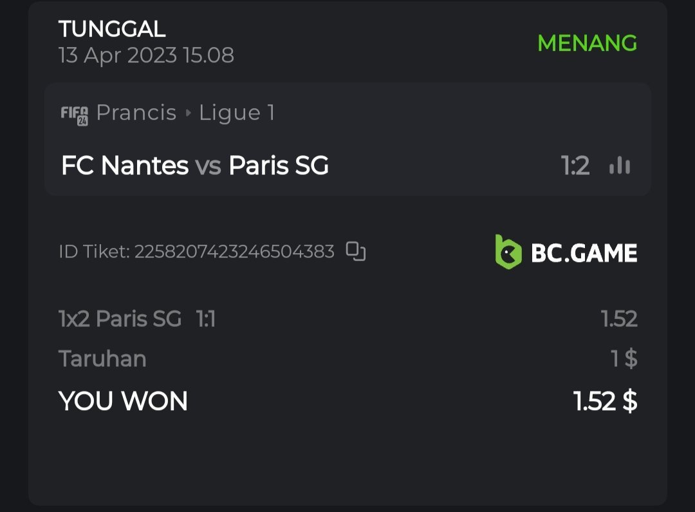
Task: Click the Paris SG team name in match title
Action: point(279,166)
